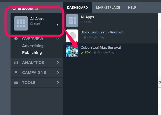Click the (2 apps) count in dropdown
Image resolution: width=161 pixels, height=115 pixels.
86,22
